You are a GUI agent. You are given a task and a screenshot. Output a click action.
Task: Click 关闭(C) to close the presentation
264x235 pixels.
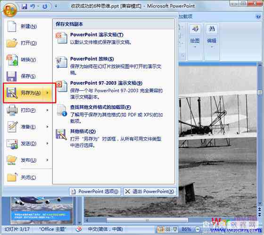click(x=28, y=178)
